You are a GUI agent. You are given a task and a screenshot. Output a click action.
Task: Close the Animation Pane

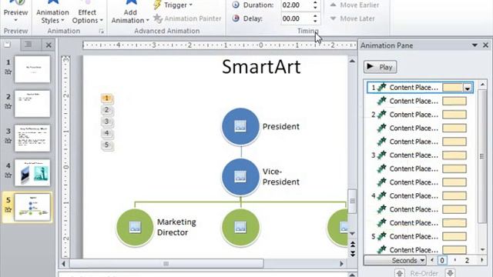pyautogui.click(x=485, y=45)
